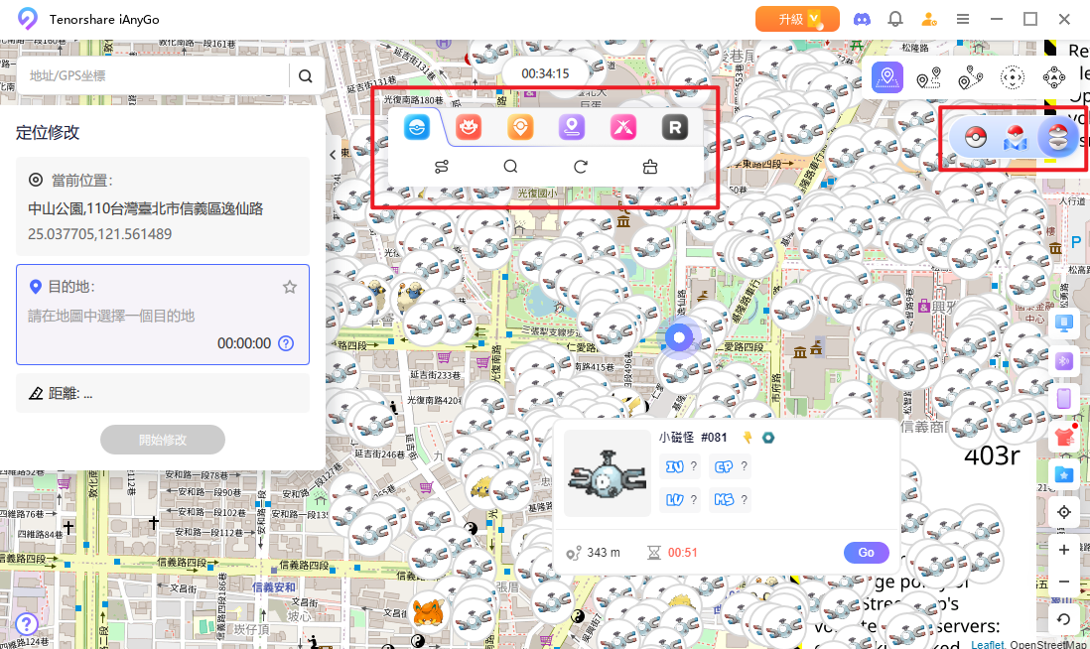Click the 目的地 destination box
Screen dimensions: 1090x649
tap(163, 315)
